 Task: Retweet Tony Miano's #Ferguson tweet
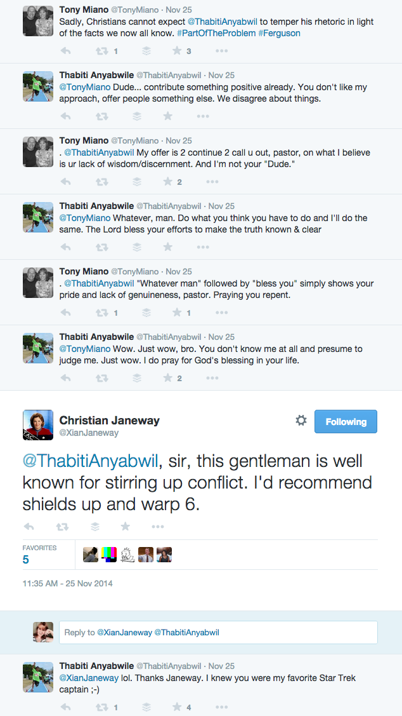pos(101,51)
